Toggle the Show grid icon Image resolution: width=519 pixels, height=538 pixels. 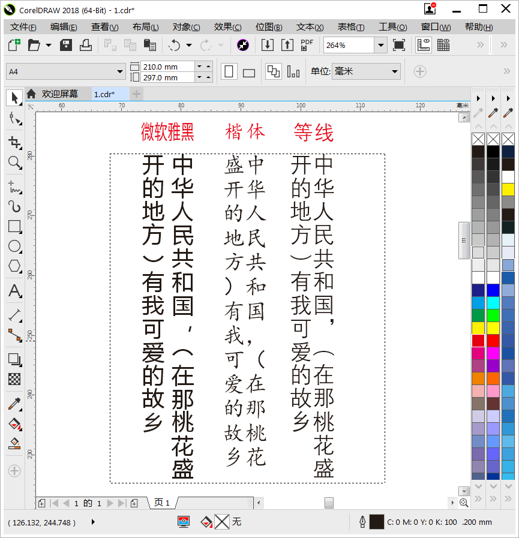point(443,45)
